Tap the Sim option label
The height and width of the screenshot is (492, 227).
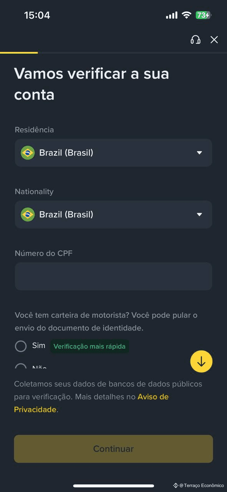tap(39, 346)
